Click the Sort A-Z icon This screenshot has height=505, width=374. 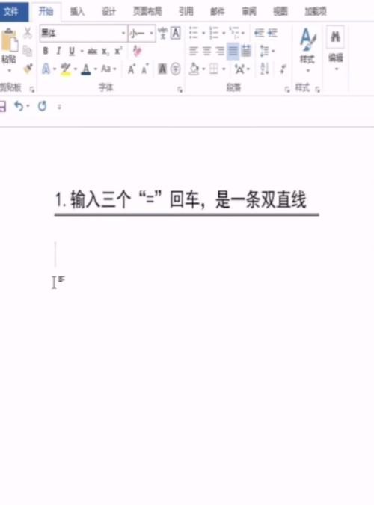click(x=265, y=69)
